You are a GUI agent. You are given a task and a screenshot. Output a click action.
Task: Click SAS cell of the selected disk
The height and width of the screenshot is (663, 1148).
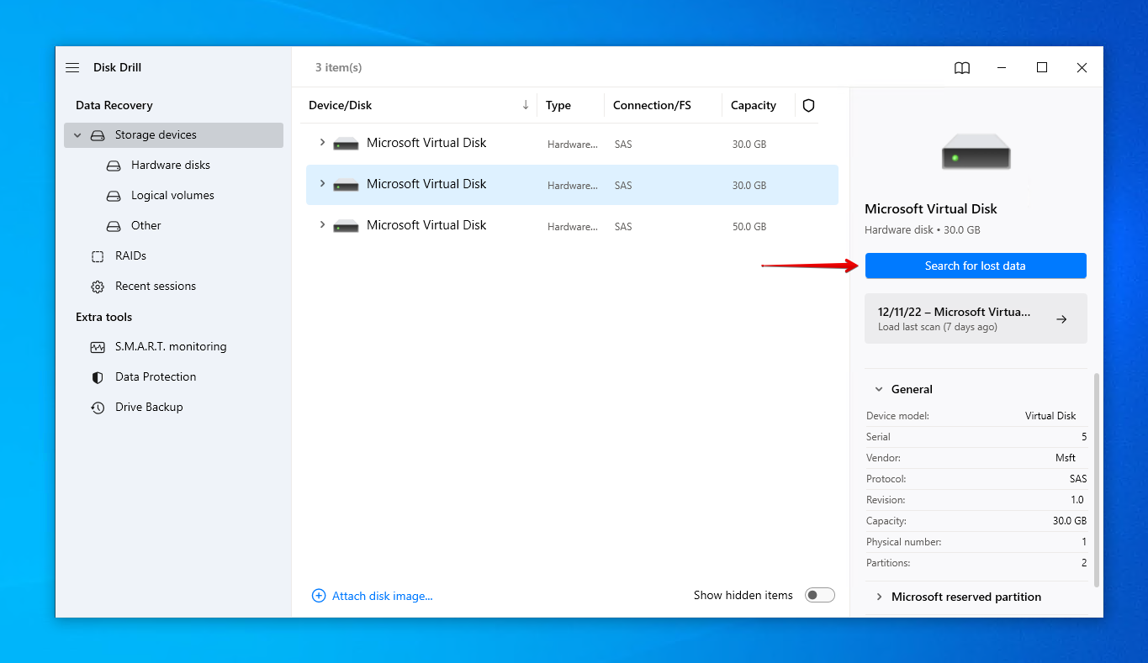623,186
